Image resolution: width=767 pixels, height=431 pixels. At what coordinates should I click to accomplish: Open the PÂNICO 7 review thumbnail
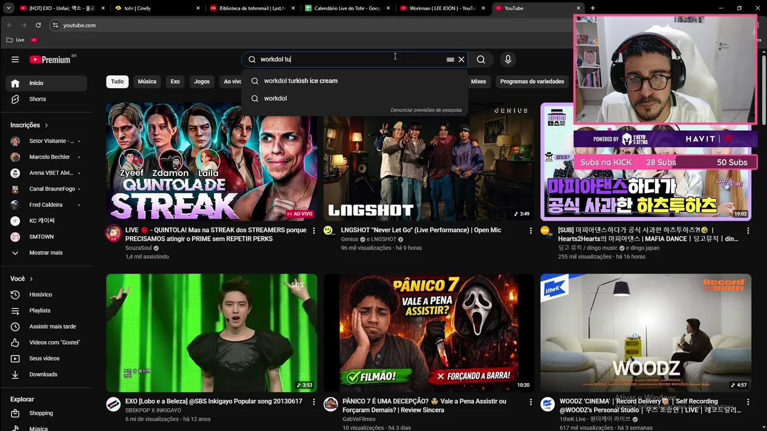point(428,333)
